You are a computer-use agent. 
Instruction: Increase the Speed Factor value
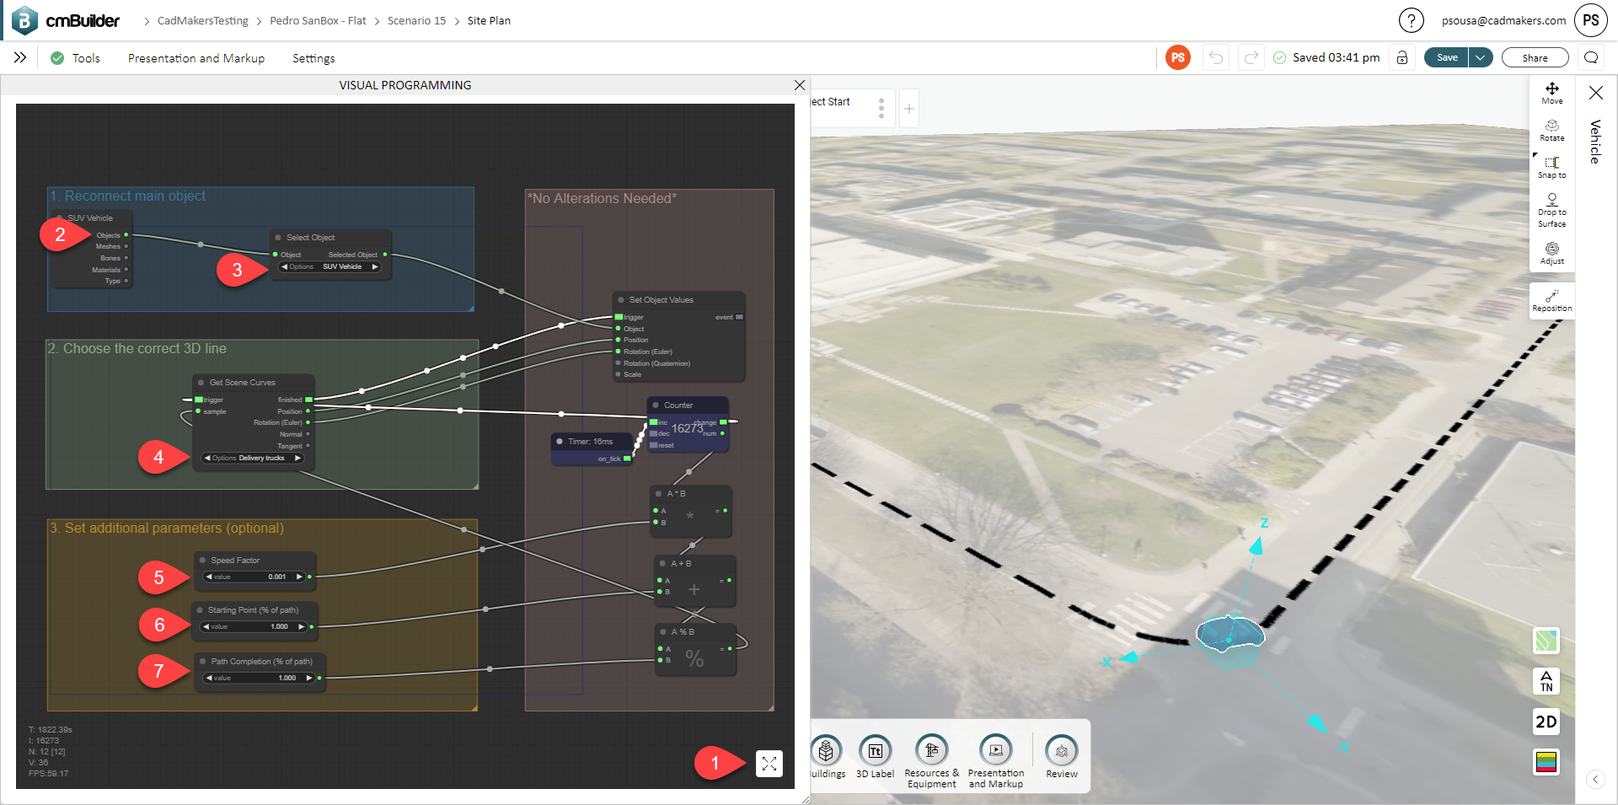pos(299,577)
